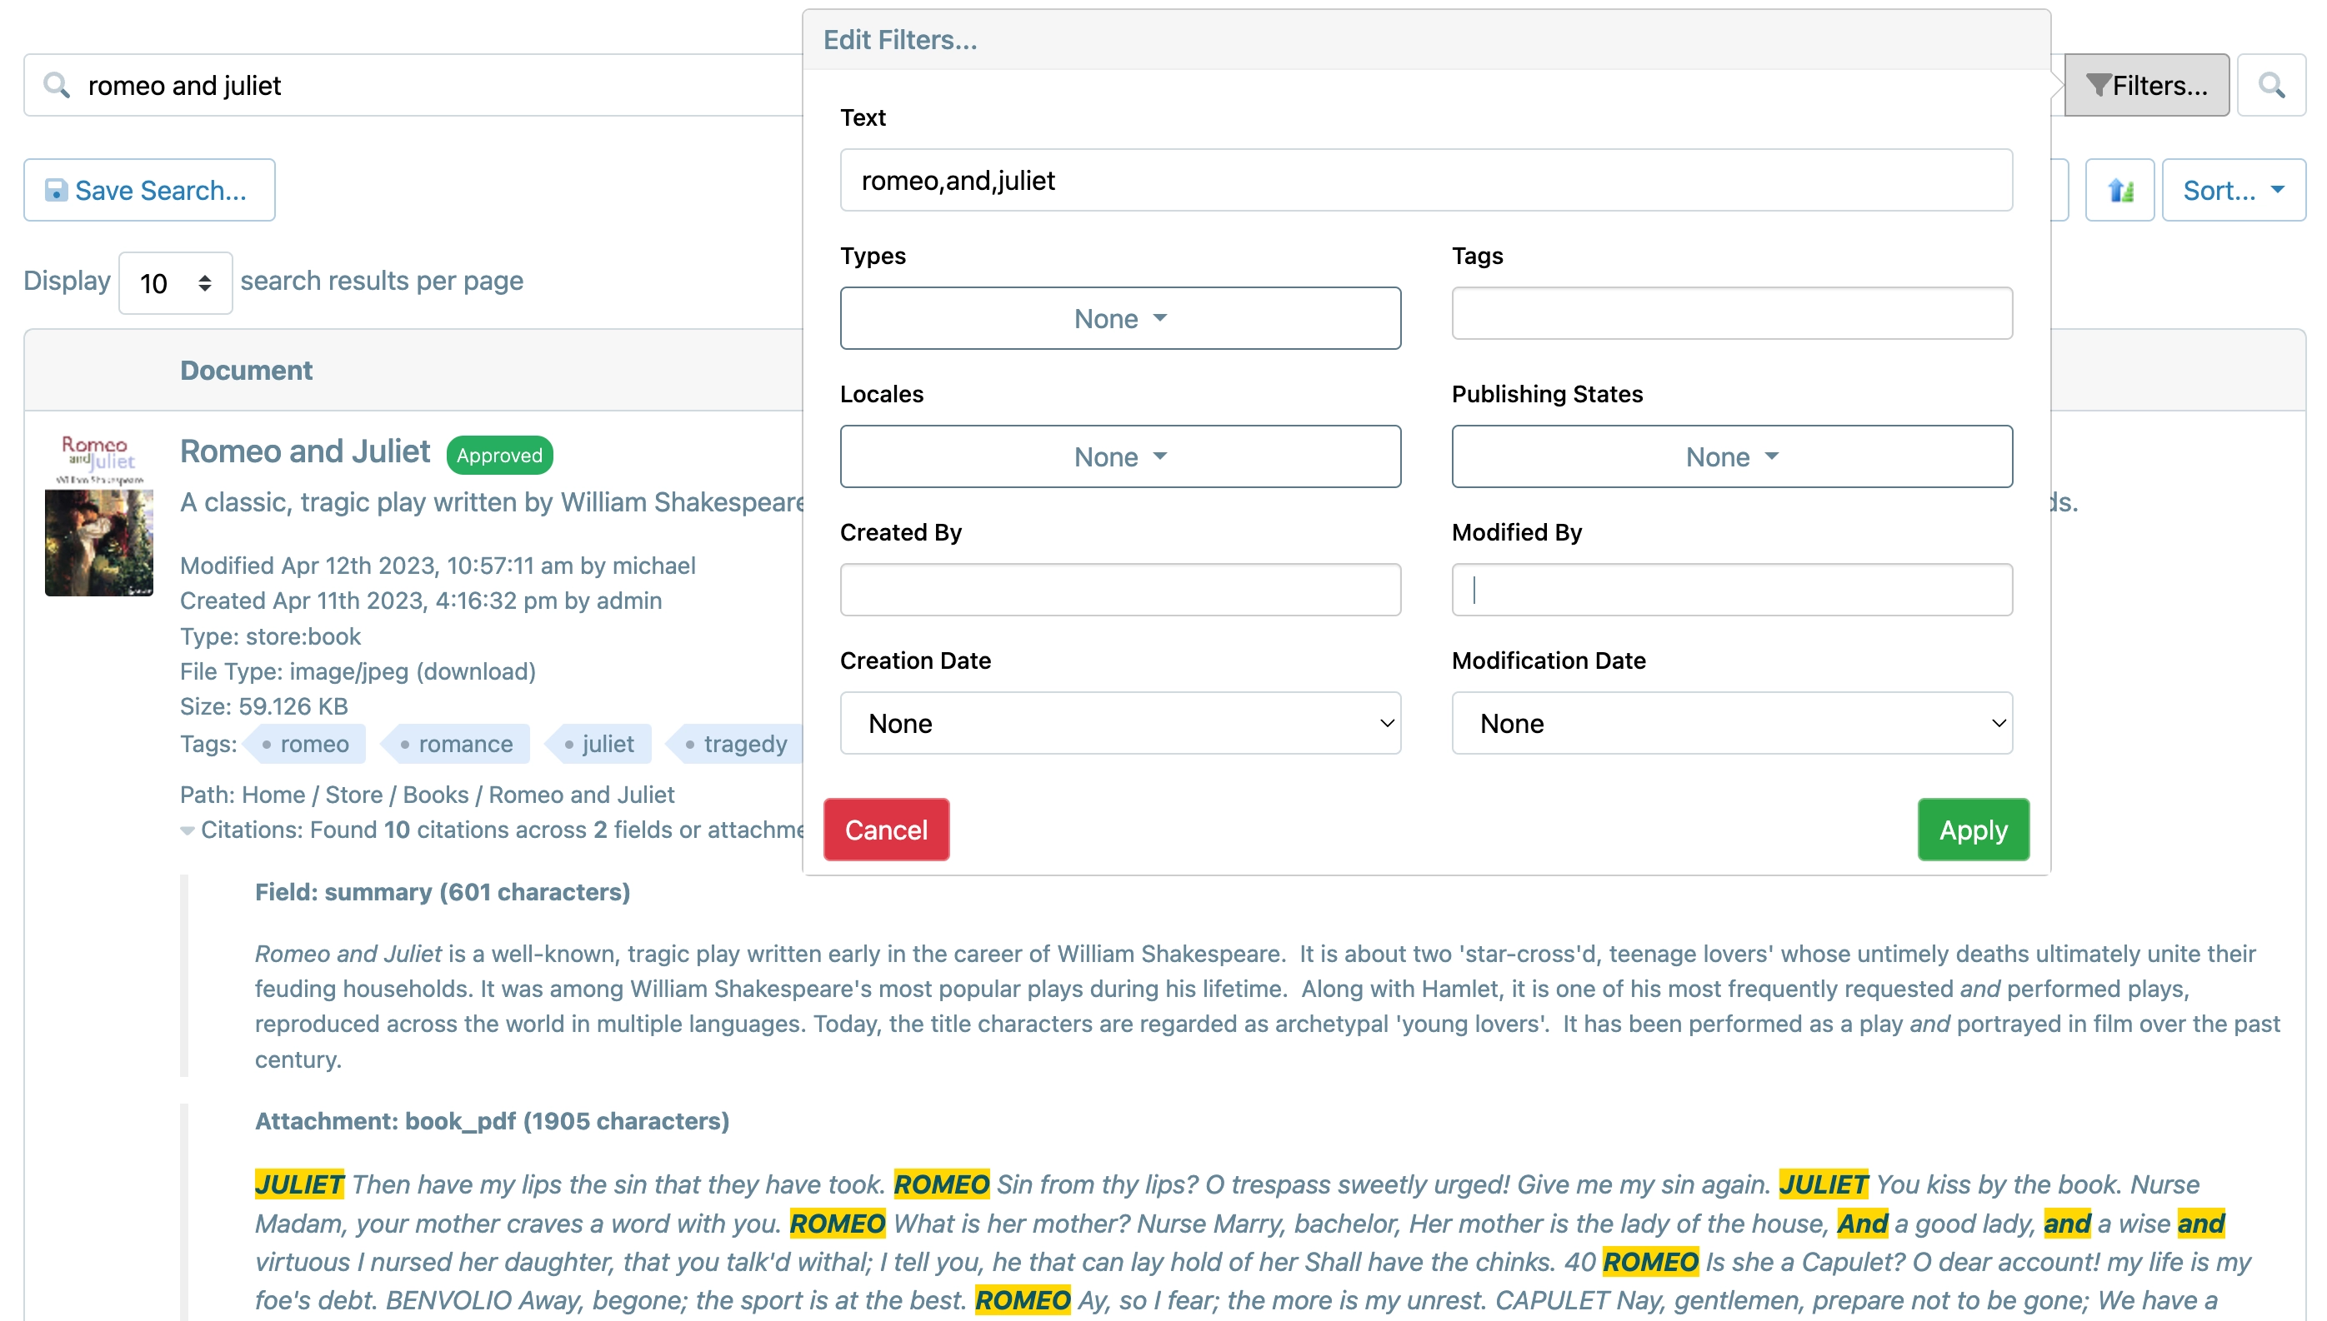Viewport: 2327px width, 1321px height.
Task: Open the Publishing States dropdown
Action: (x=1731, y=456)
